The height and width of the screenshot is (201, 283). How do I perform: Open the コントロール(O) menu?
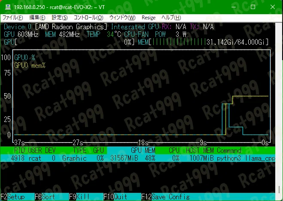click(88, 18)
